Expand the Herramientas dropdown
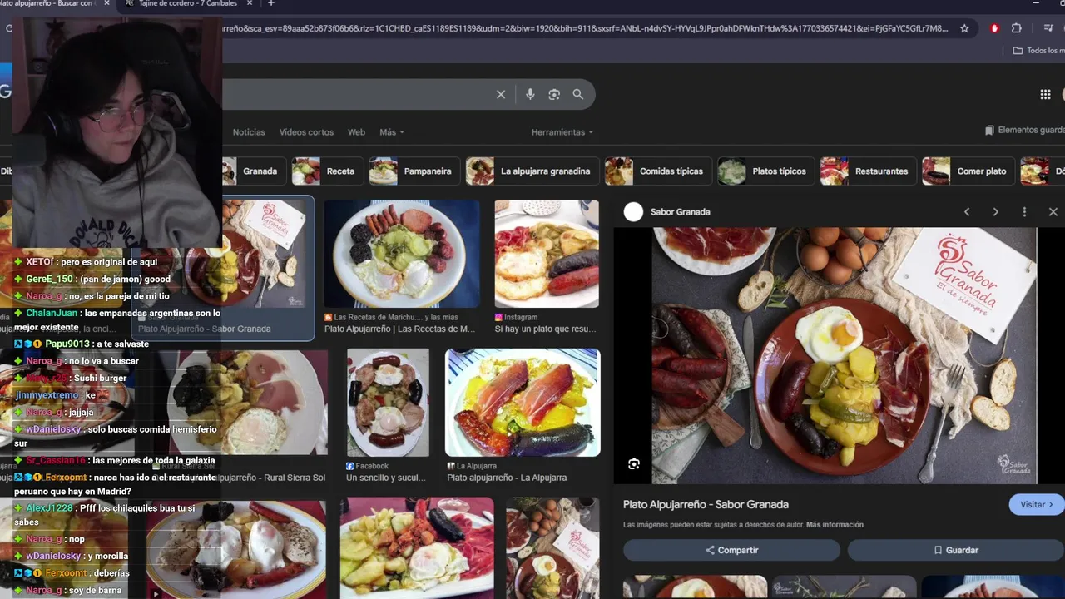The image size is (1065, 599). pos(562,132)
